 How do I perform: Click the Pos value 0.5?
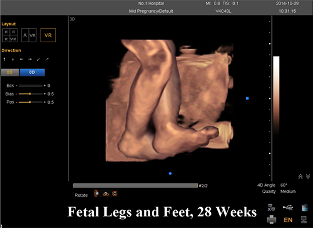[50, 102]
